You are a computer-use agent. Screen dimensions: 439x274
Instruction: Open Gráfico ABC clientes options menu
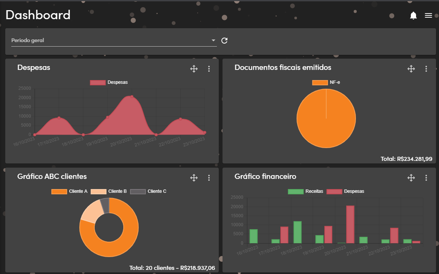point(209,178)
